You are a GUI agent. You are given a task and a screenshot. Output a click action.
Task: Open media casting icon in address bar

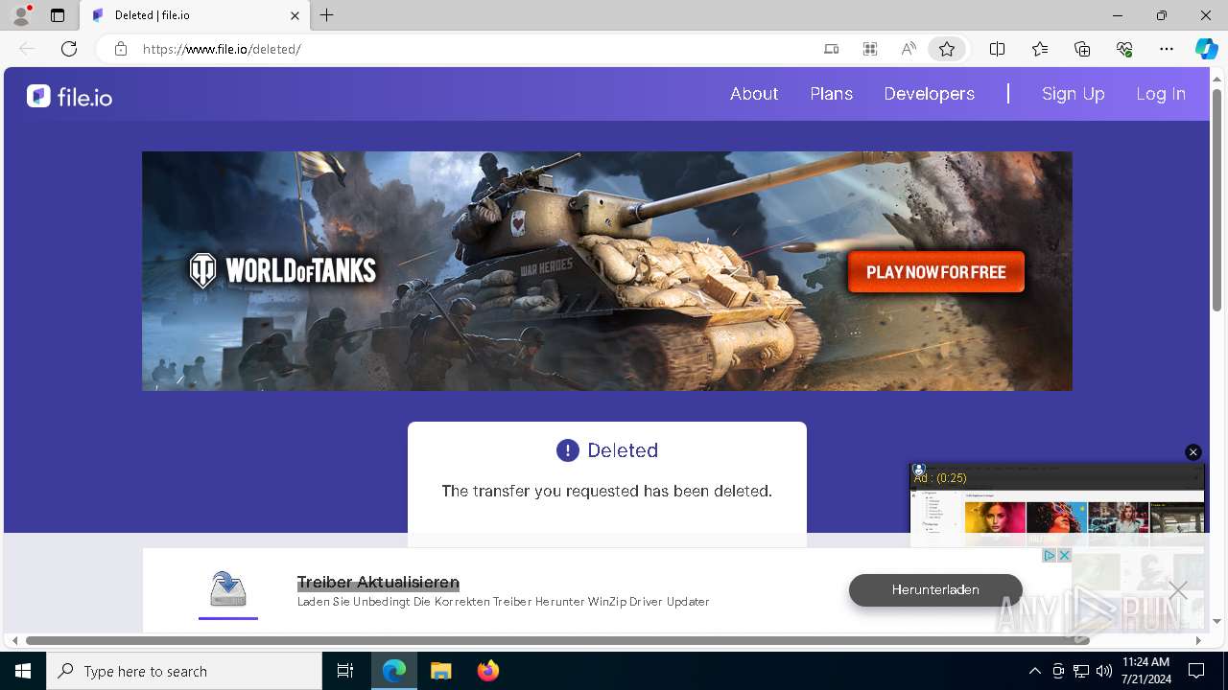coord(832,49)
